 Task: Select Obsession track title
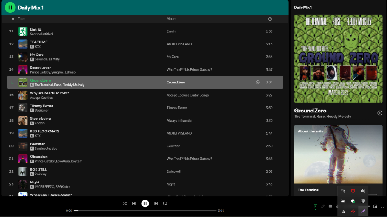39,157
